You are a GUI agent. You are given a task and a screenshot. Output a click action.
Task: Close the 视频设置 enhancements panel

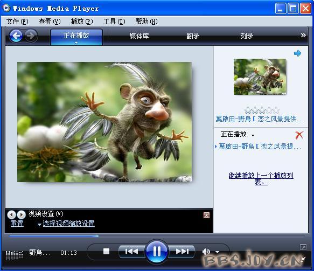click(206, 215)
